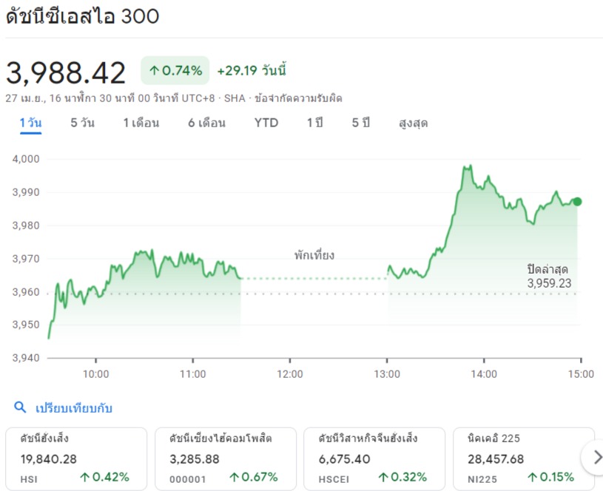
Task: Open the ข้อจำกัดความรับผิด disclaimer link
Action: [298, 98]
